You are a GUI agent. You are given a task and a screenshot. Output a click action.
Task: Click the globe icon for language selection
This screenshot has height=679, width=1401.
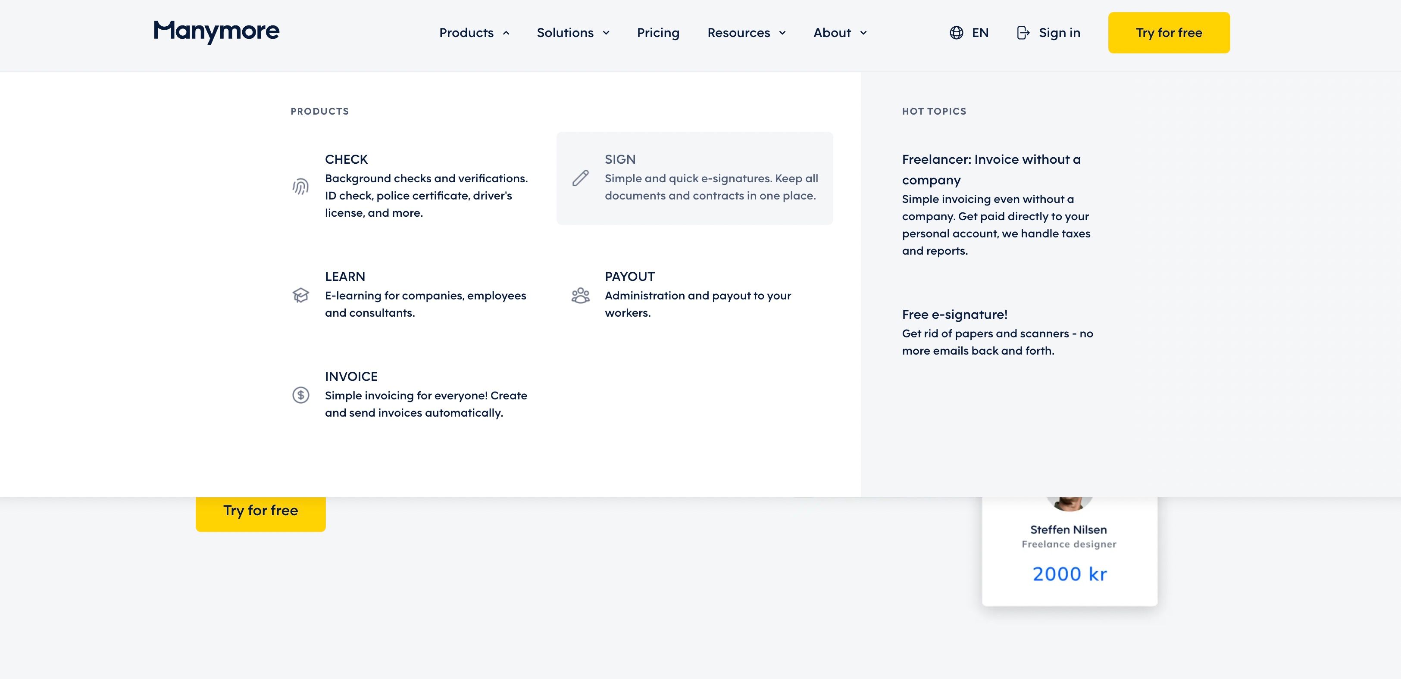[956, 33]
